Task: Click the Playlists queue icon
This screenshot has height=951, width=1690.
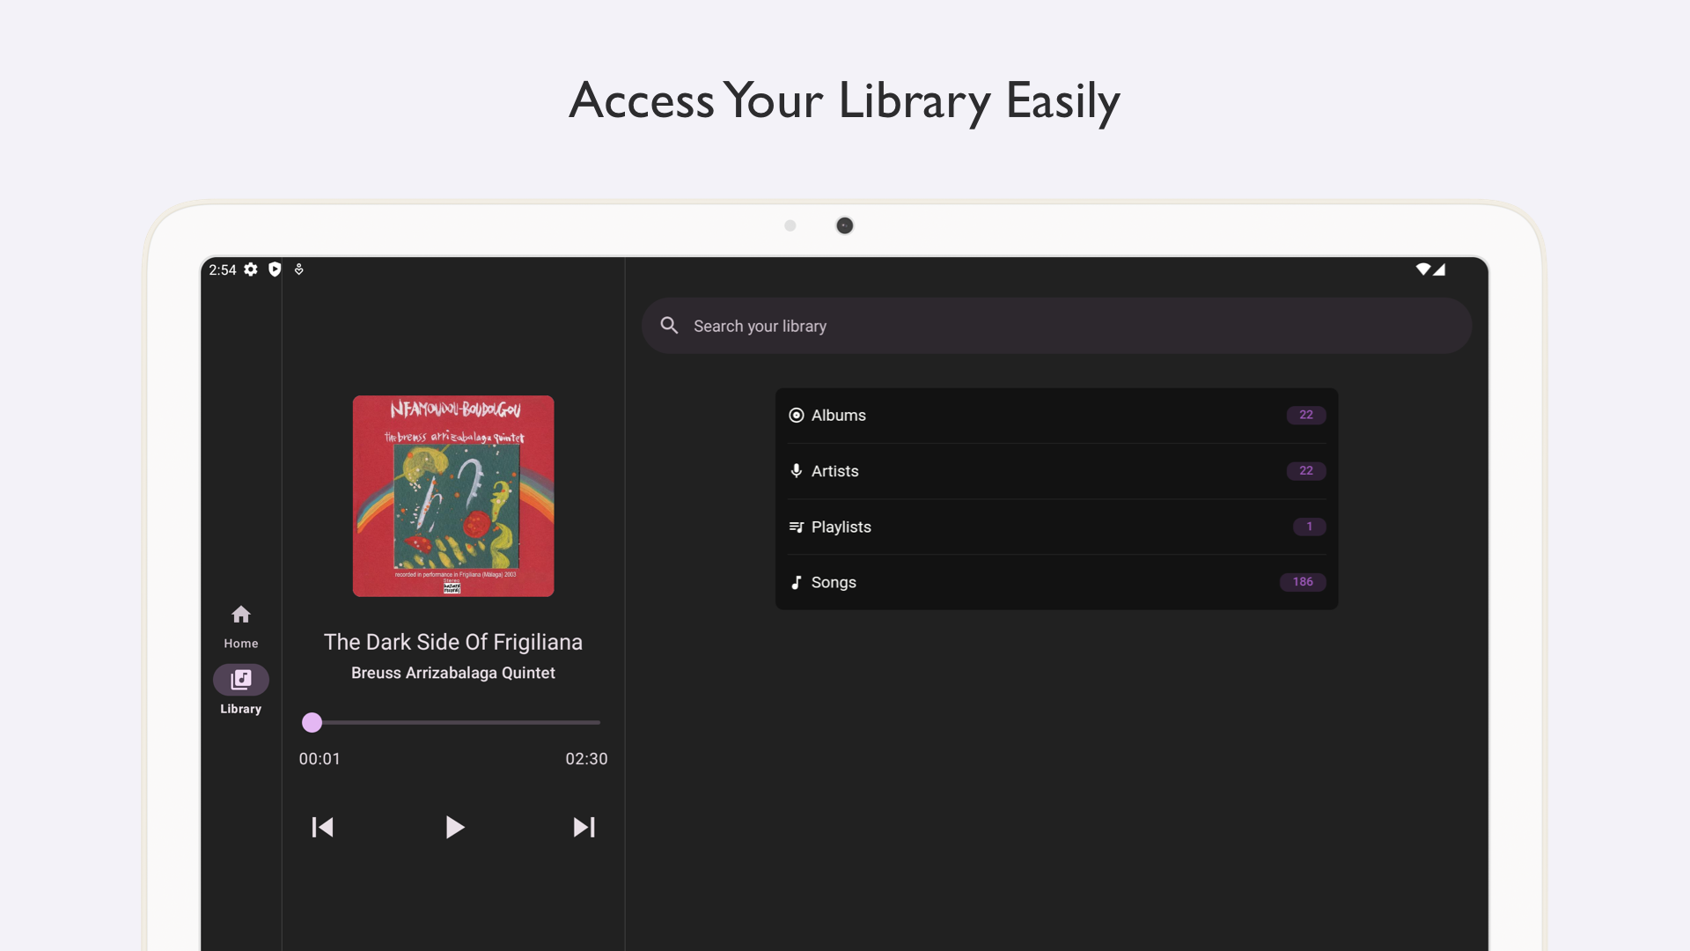Action: [796, 527]
